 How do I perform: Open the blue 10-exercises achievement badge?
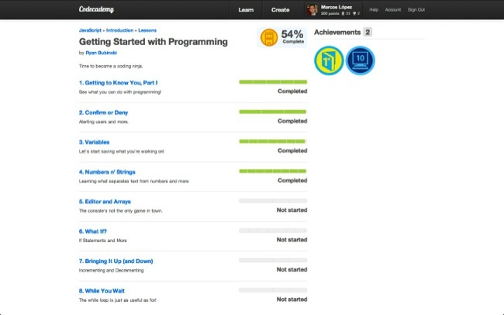tap(360, 61)
